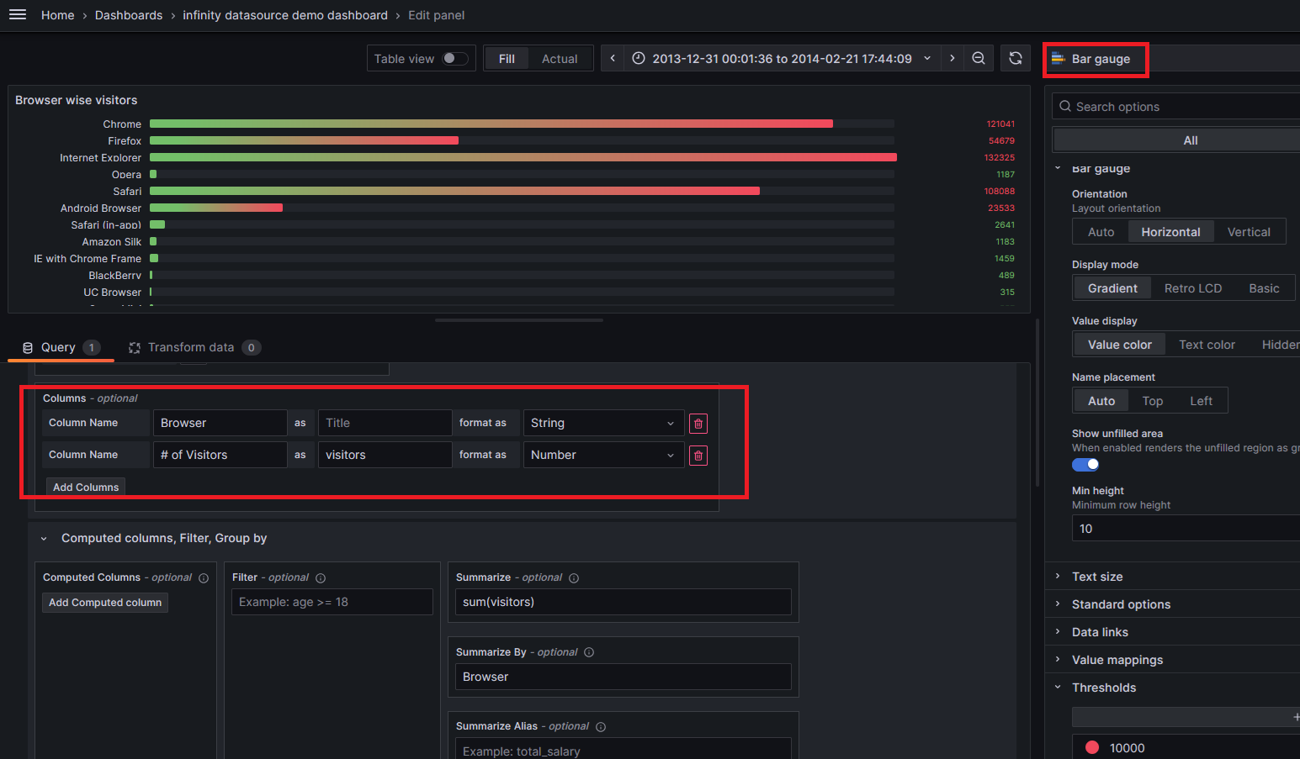Image resolution: width=1300 pixels, height=759 pixels.
Task: Choose Basic display mode
Action: pyautogui.click(x=1264, y=288)
